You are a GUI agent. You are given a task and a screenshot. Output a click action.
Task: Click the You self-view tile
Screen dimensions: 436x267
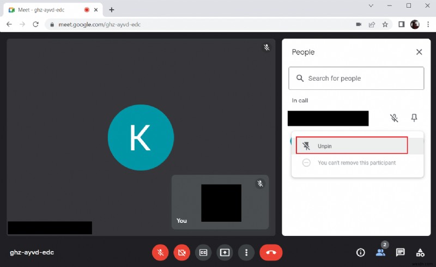click(220, 202)
